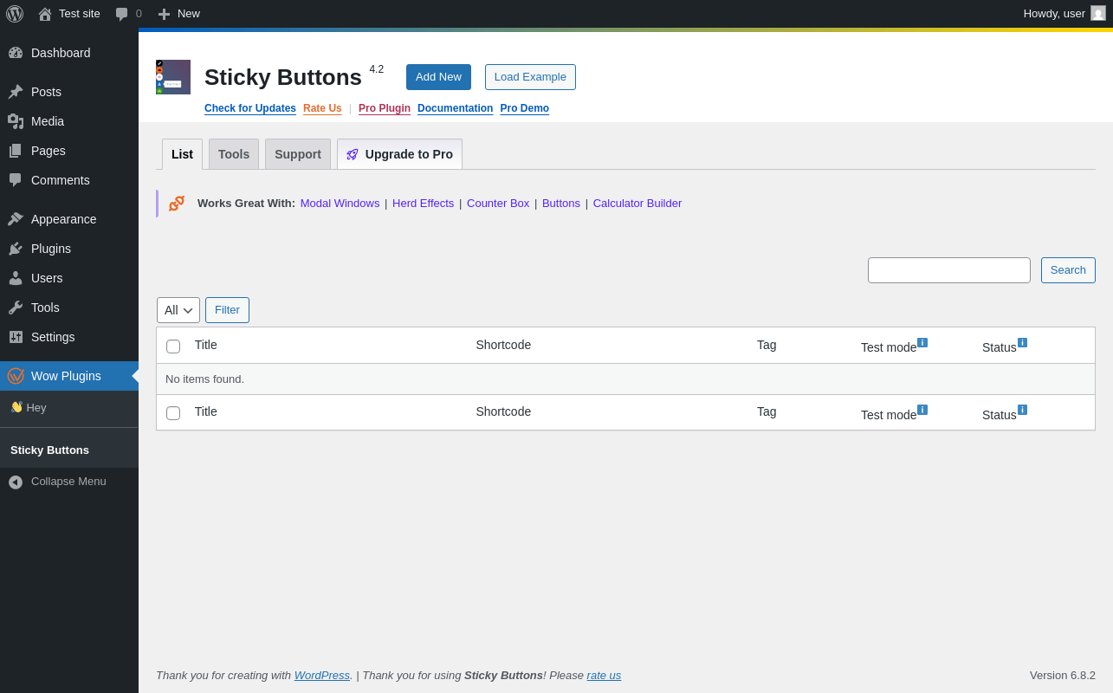This screenshot has height=693, width=1113.
Task: Open the Test mode info icon in header
Action: pyautogui.click(x=922, y=343)
